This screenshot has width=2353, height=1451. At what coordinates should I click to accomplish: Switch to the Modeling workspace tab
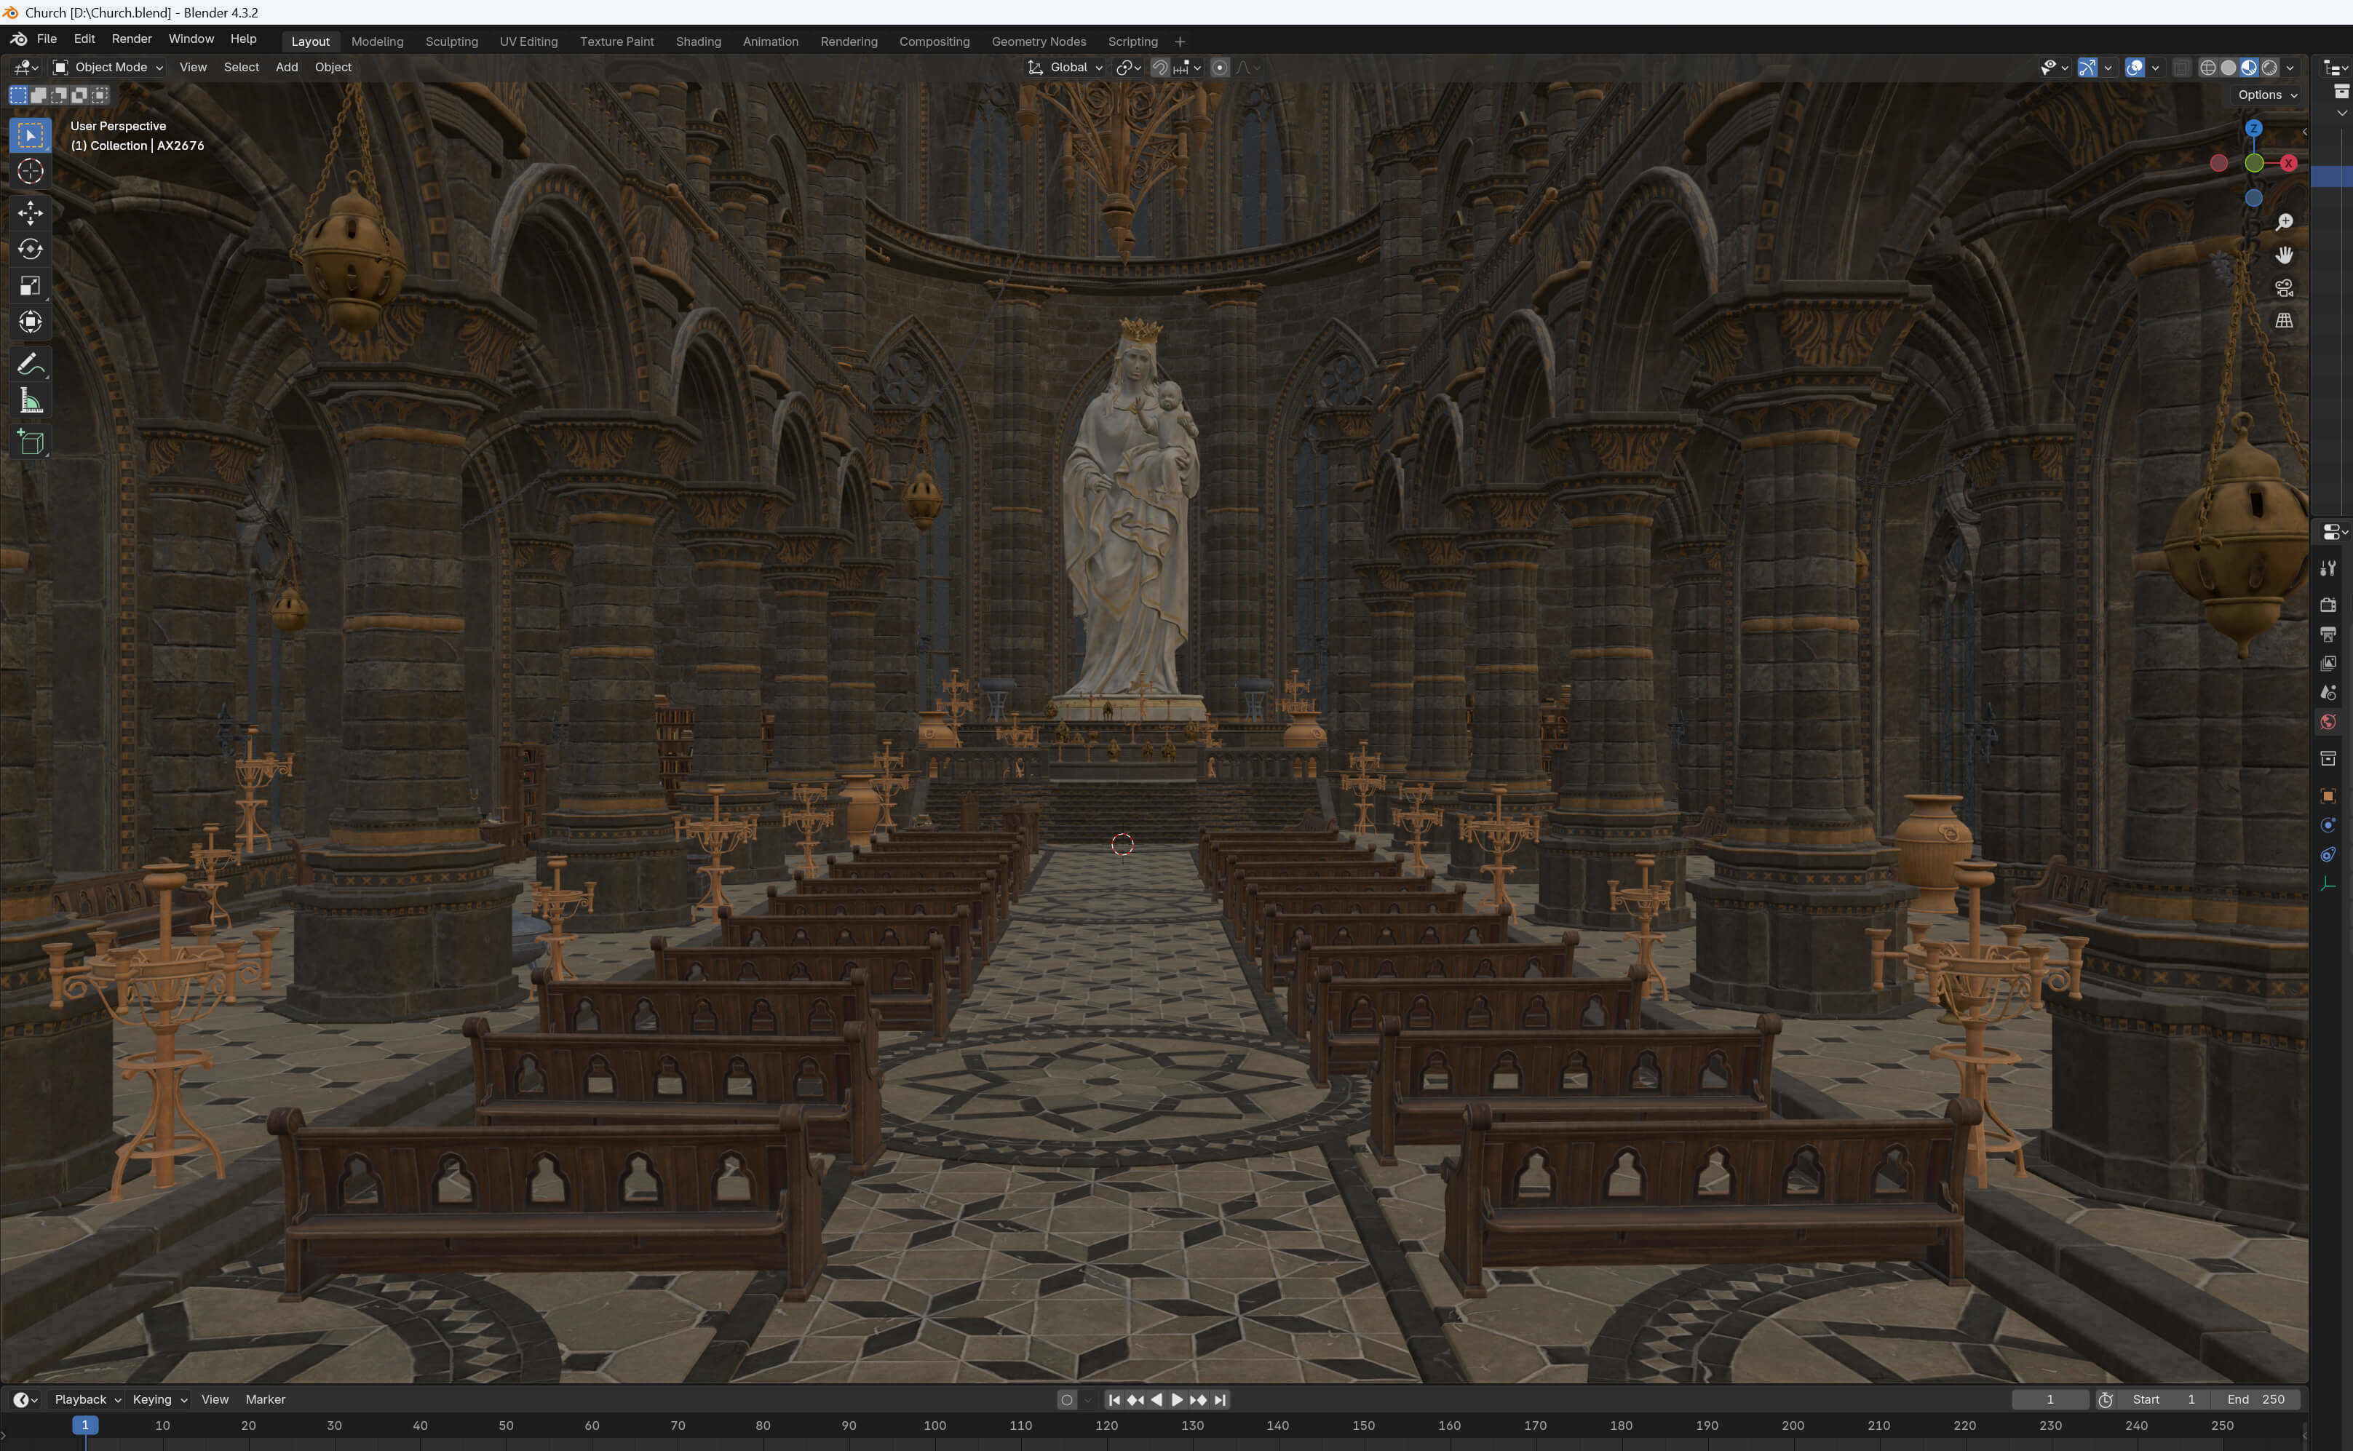377,41
